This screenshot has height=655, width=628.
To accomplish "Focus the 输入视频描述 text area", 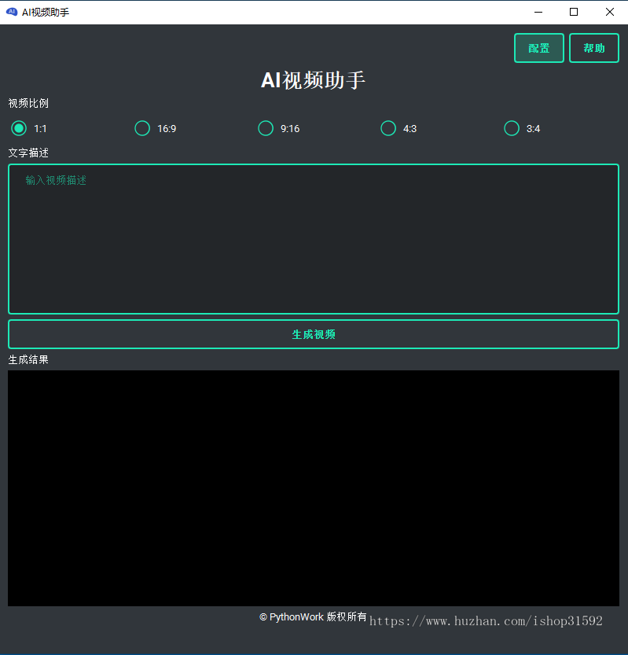I will pos(313,239).
